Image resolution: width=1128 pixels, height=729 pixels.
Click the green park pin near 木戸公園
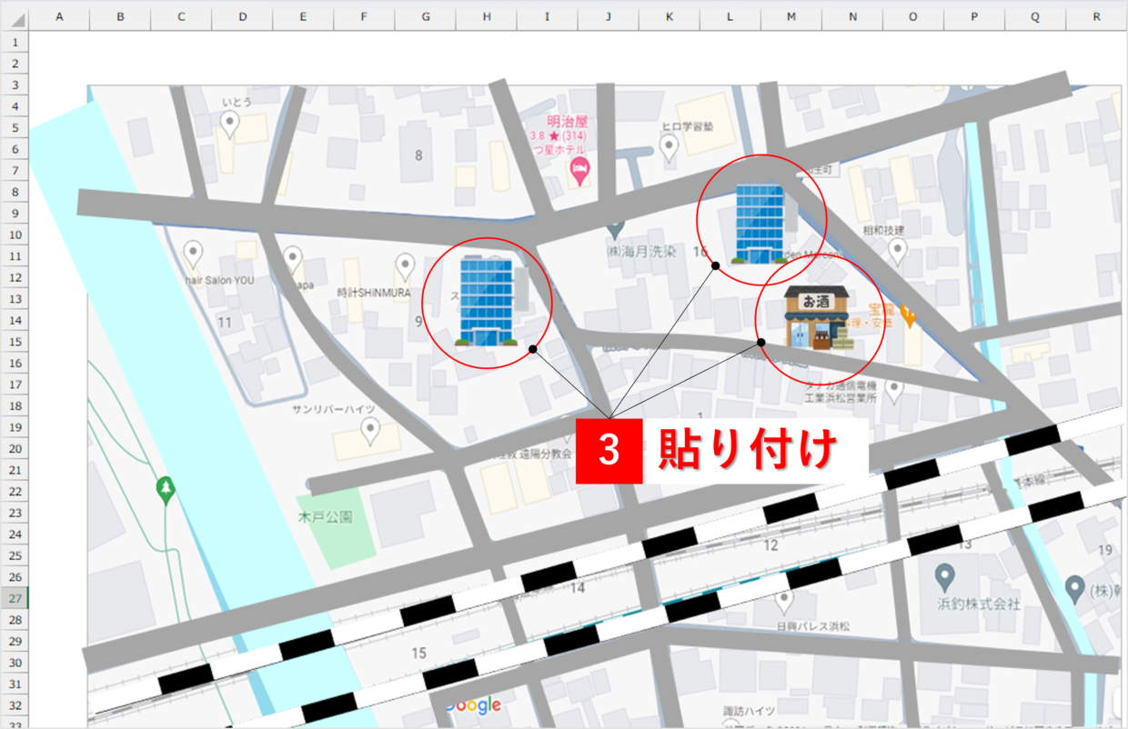(x=166, y=491)
